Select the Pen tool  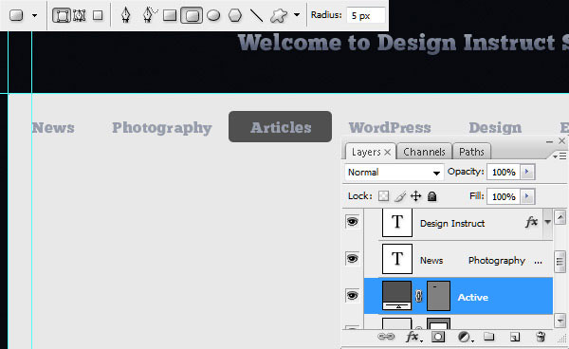[x=125, y=15]
